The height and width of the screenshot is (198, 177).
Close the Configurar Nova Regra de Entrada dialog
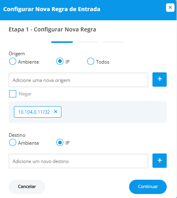point(170,8)
